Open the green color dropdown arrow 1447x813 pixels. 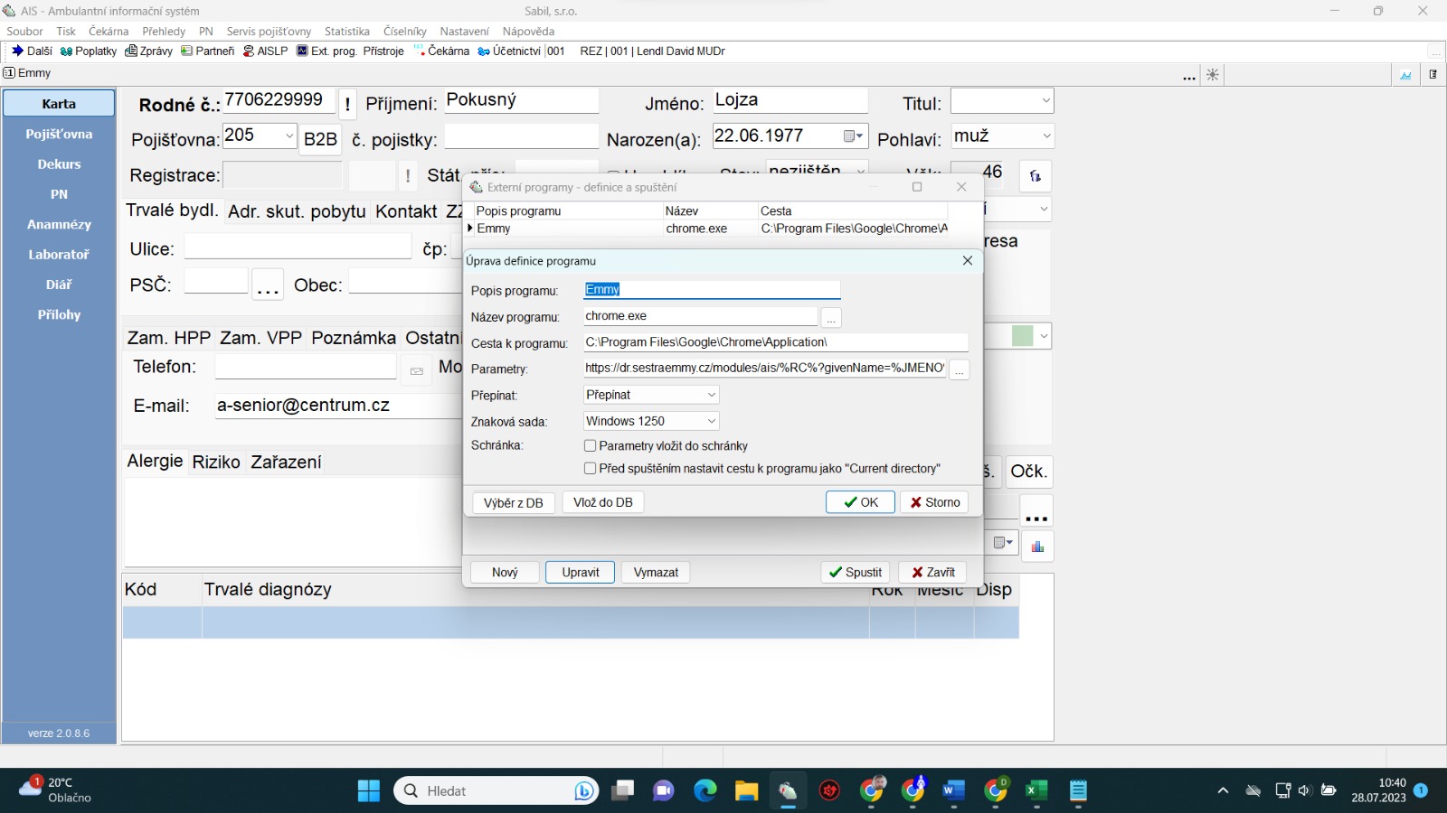(1044, 336)
